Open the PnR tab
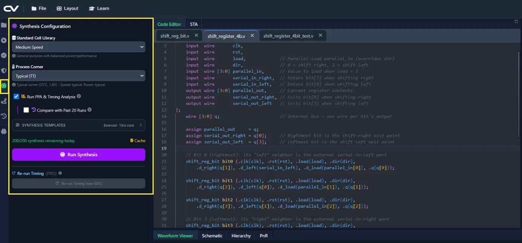The image size is (522, 243). [x=264, y=236]
